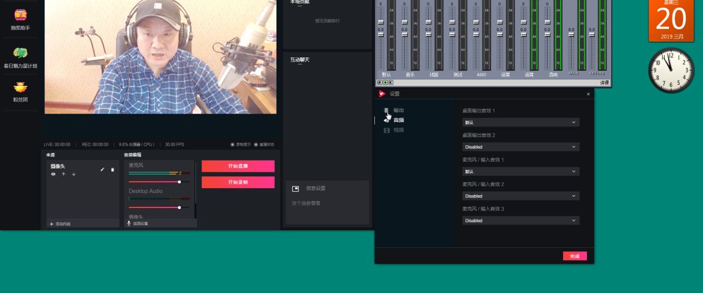Click 默认 channel fader in mixer

pyautogui.click(x=380, y=34)
